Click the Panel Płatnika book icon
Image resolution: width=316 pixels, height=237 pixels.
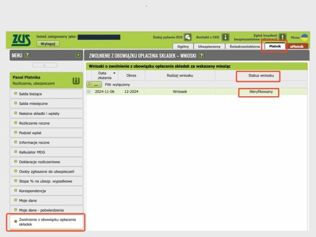(x=76, y=81)
